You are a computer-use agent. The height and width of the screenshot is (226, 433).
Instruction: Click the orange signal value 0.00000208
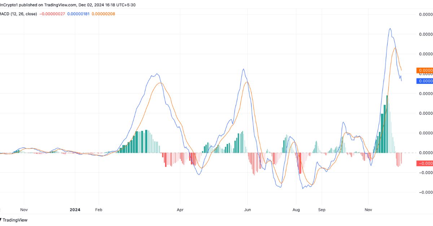[104, 14]
